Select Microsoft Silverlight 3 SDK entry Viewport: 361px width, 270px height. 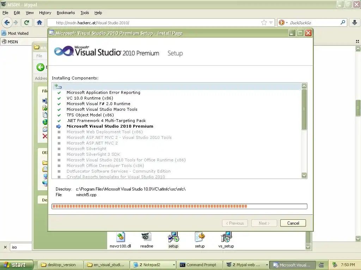click(93, 154)
